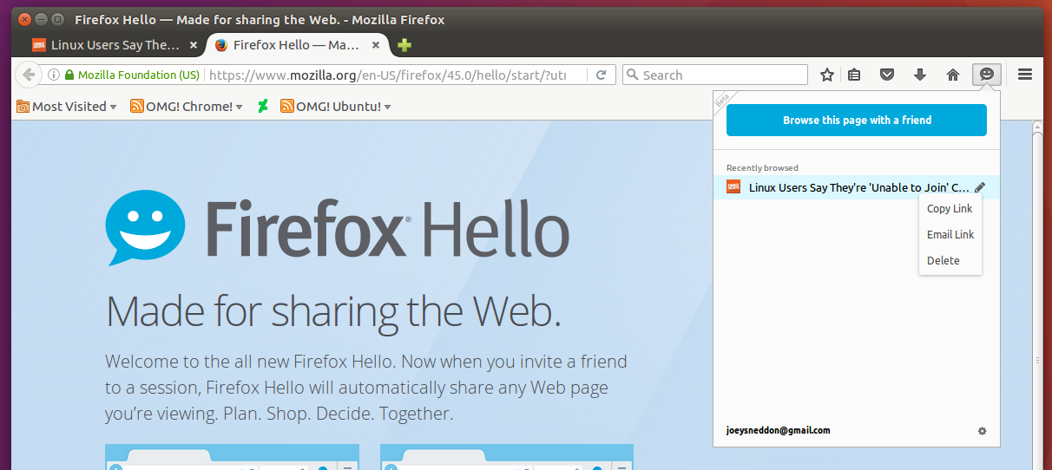Open the hamburger menu button
The image size is (1052, 470).
click(x=1025, y=75)
